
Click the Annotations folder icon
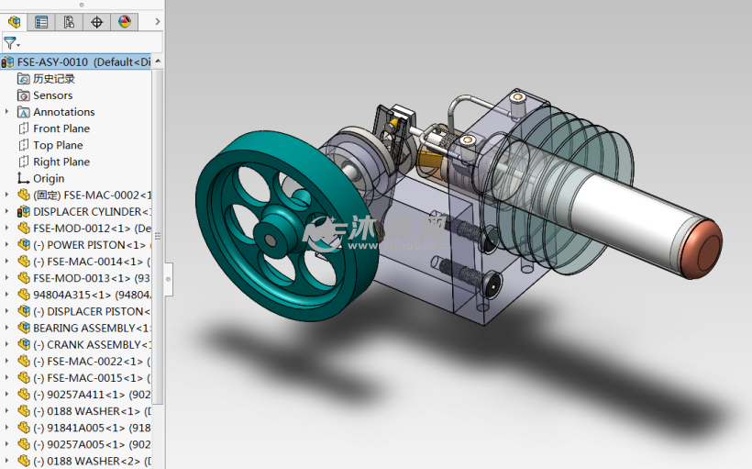[24, 112]
